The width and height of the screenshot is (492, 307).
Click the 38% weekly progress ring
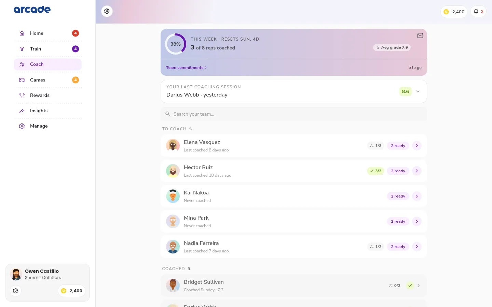pyautogui.click(x=176, y=44)
